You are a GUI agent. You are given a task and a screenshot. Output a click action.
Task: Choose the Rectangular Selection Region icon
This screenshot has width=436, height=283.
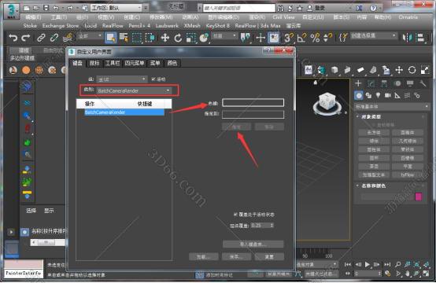[x=136, y=38]
